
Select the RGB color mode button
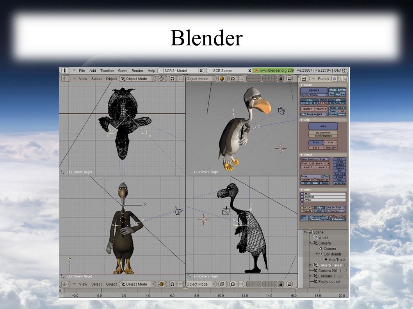coord(315,183)
